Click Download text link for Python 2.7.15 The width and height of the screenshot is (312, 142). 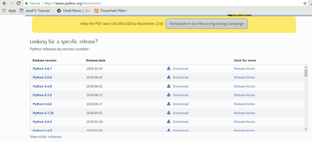[180, 113]
